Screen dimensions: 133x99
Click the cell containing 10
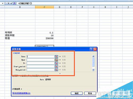click(x=44, y=35)
